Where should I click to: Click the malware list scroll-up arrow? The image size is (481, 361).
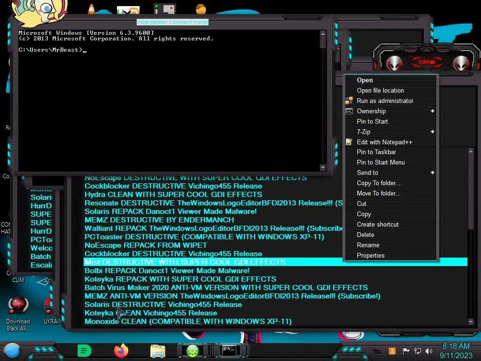click(471, 151)
